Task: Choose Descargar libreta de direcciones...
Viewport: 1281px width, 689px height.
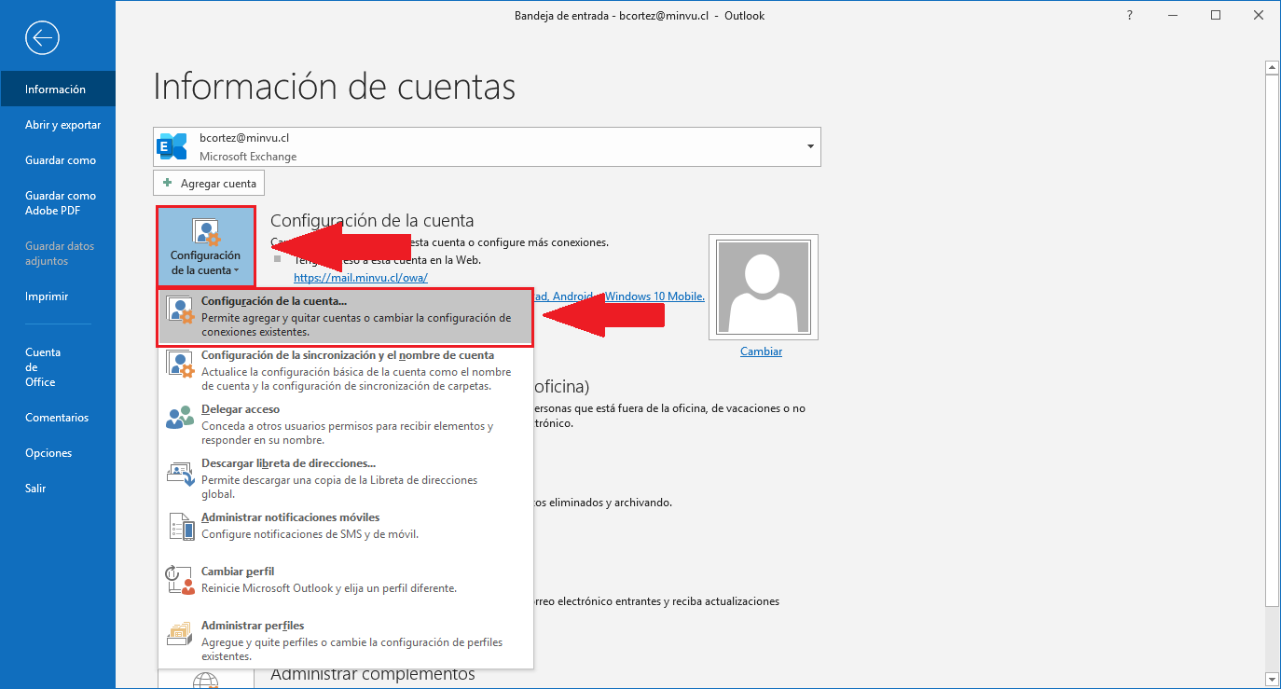Action: click(346, 479)
